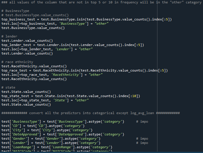Click the commented-out '# test.BusinessType.value_counts()' line
The image size is (203, 153).
[x=35, y=15]
